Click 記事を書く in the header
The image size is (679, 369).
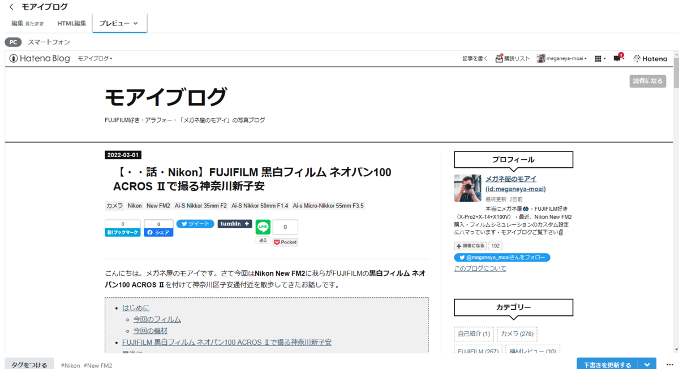pyautogui.click(x=475, y=58)
